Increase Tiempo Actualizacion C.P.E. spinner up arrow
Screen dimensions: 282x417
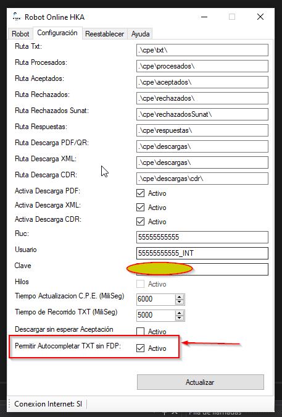(x=180, y=297)
